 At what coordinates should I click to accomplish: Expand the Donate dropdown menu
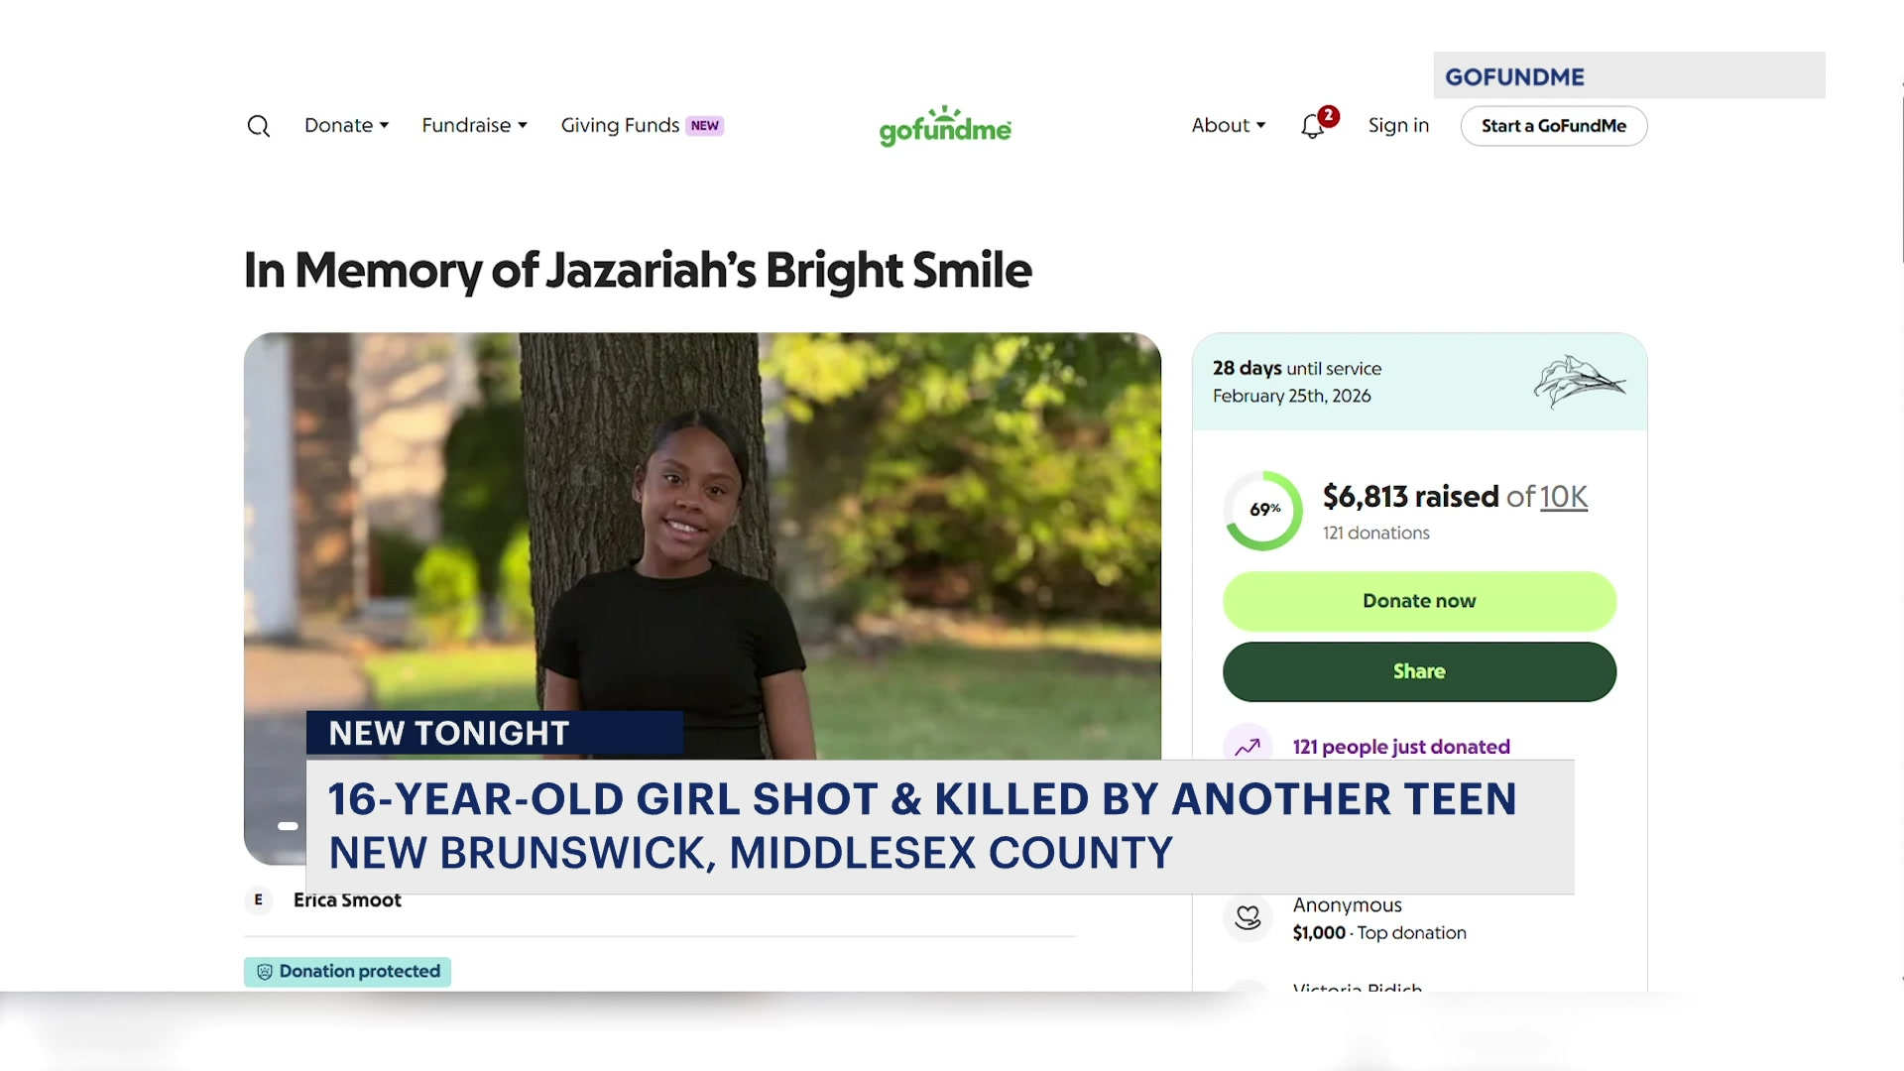pyautogui.click(x=346, y=126)
